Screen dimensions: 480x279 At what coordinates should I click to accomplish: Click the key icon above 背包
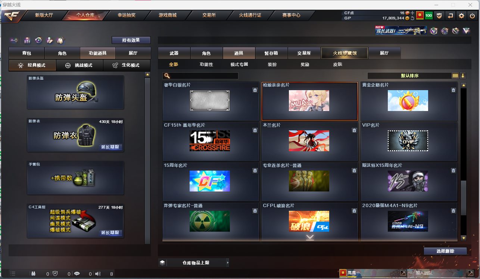[14, 40]
